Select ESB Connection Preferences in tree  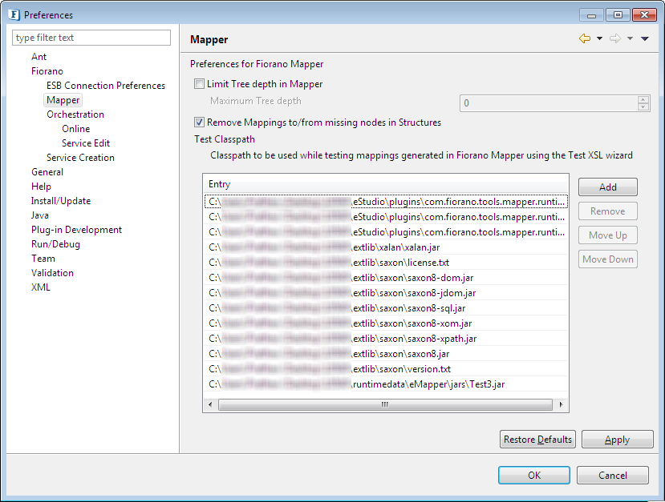(x=106, y=86)
